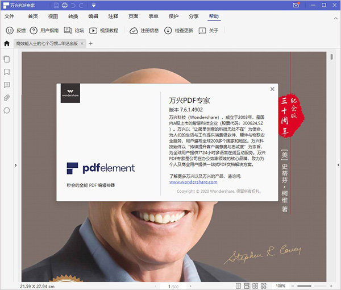Switch to the 编辑 tab

[x=93, y=16]
